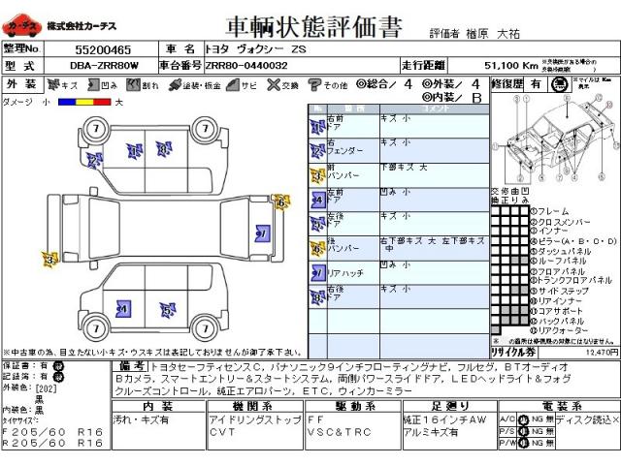Image resolution: width=621 pixels, height=465 pixels.
Task: Select damage marker 7 on rear hatch
Action: (261, 232)
